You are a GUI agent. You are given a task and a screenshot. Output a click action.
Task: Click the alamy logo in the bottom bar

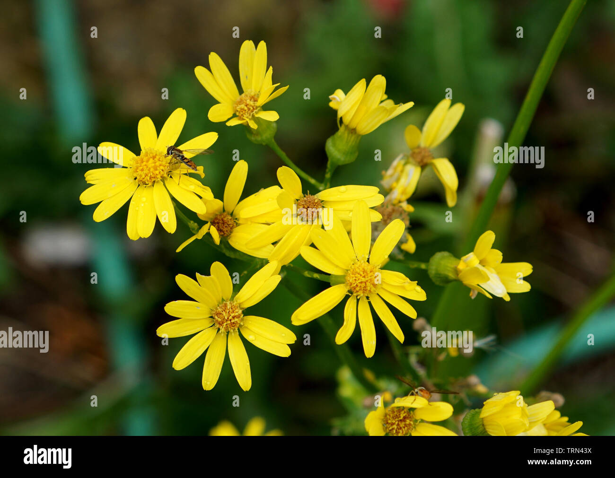click(48, 457)
